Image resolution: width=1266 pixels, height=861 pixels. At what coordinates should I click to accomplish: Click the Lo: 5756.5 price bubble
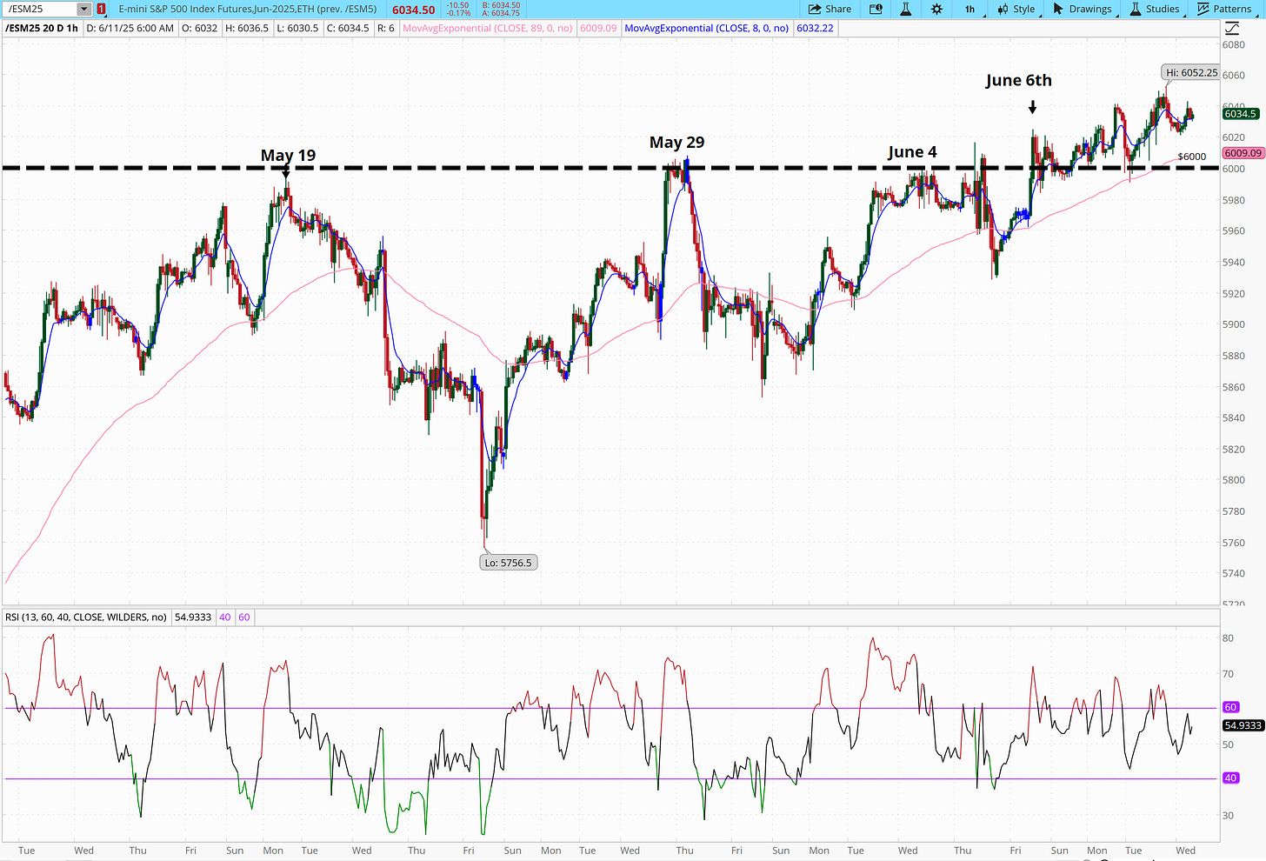click(509, 563)
